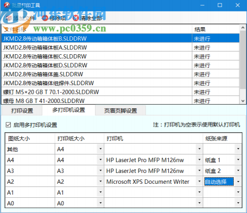Open paper source dropdown showing 纸盒 2
The width and height of the screenshot is (247, 213).
pyautogui.click(x=238, y=171)
